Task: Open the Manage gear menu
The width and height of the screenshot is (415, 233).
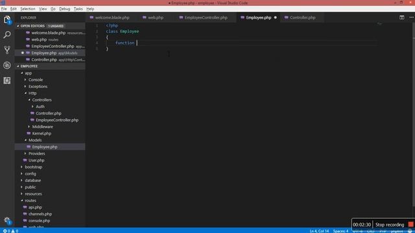Action: click(x=7, y=220)
